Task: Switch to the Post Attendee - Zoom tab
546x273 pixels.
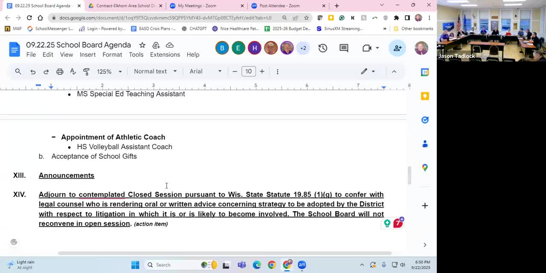Action: [288, 6]
